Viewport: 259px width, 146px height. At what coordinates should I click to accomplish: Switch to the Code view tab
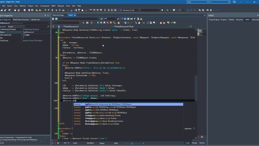(x=187, y=143)
